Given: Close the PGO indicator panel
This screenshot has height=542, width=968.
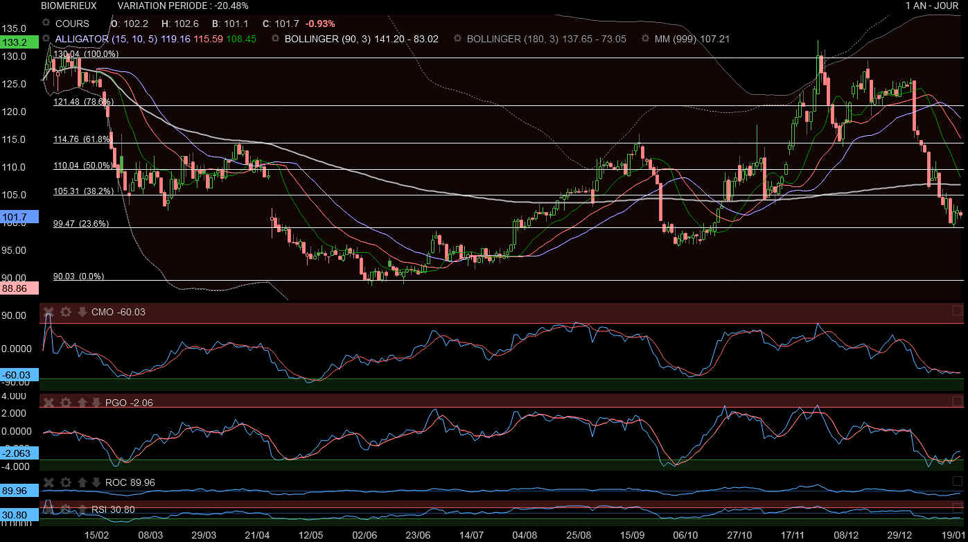Looking at the screenshot, I should [x=49, y=403].
